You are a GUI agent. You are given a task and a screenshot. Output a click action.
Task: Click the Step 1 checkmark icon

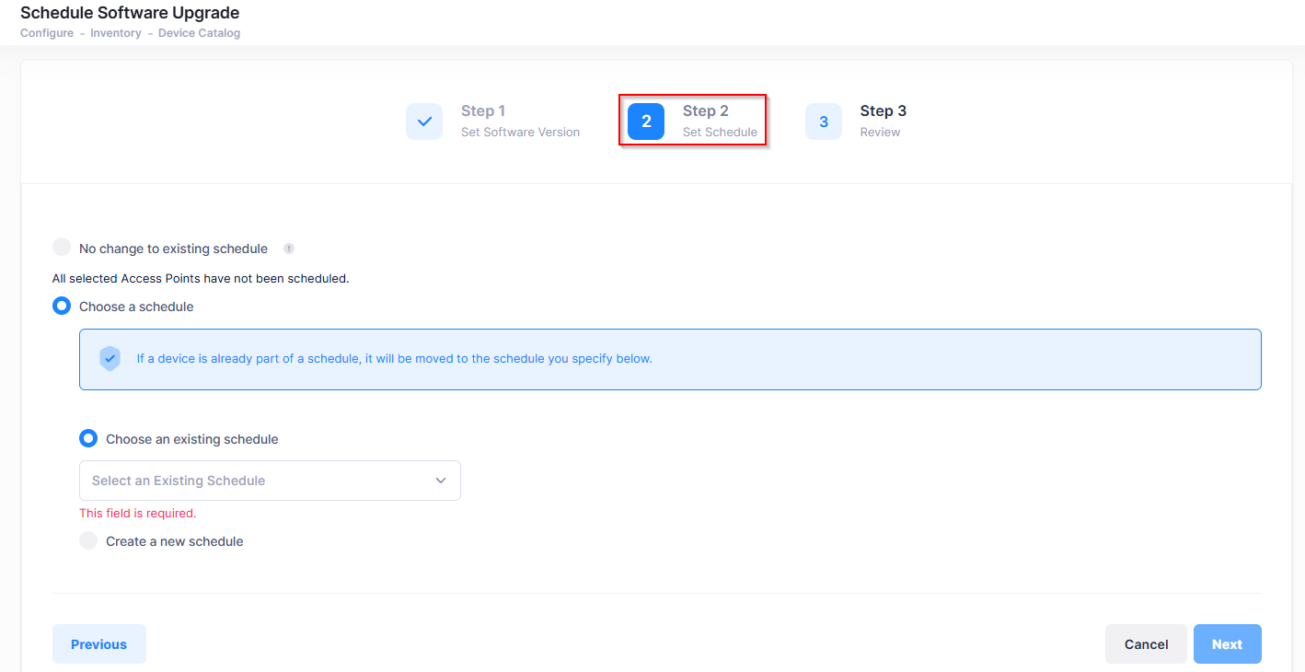(424, 122)
